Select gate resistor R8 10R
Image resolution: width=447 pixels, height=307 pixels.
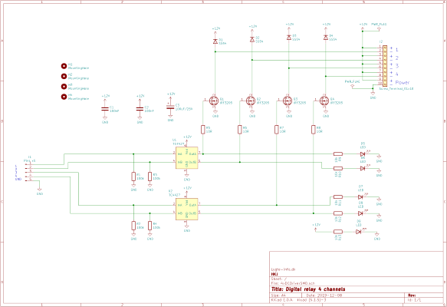pyautogui.click(x=314, y=130)
